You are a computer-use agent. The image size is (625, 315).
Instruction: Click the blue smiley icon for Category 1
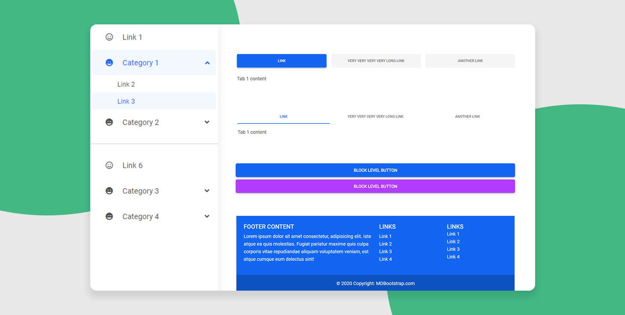tap(109, 63)
